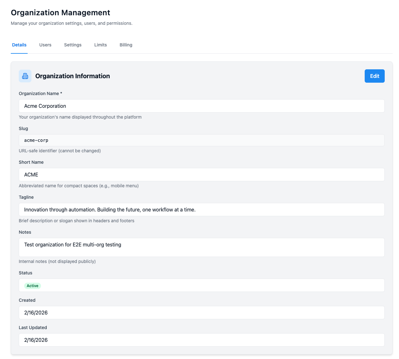
Task: Click the Organization Management page title
Action: pyautogui.click(x=60, y=13)
